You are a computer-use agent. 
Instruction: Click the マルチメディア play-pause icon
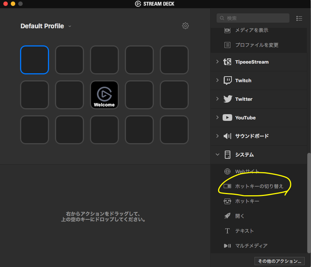click(227, 246)
